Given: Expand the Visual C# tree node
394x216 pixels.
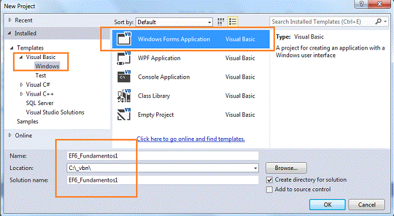Looking at the screenshot, I should click(22, 85).
